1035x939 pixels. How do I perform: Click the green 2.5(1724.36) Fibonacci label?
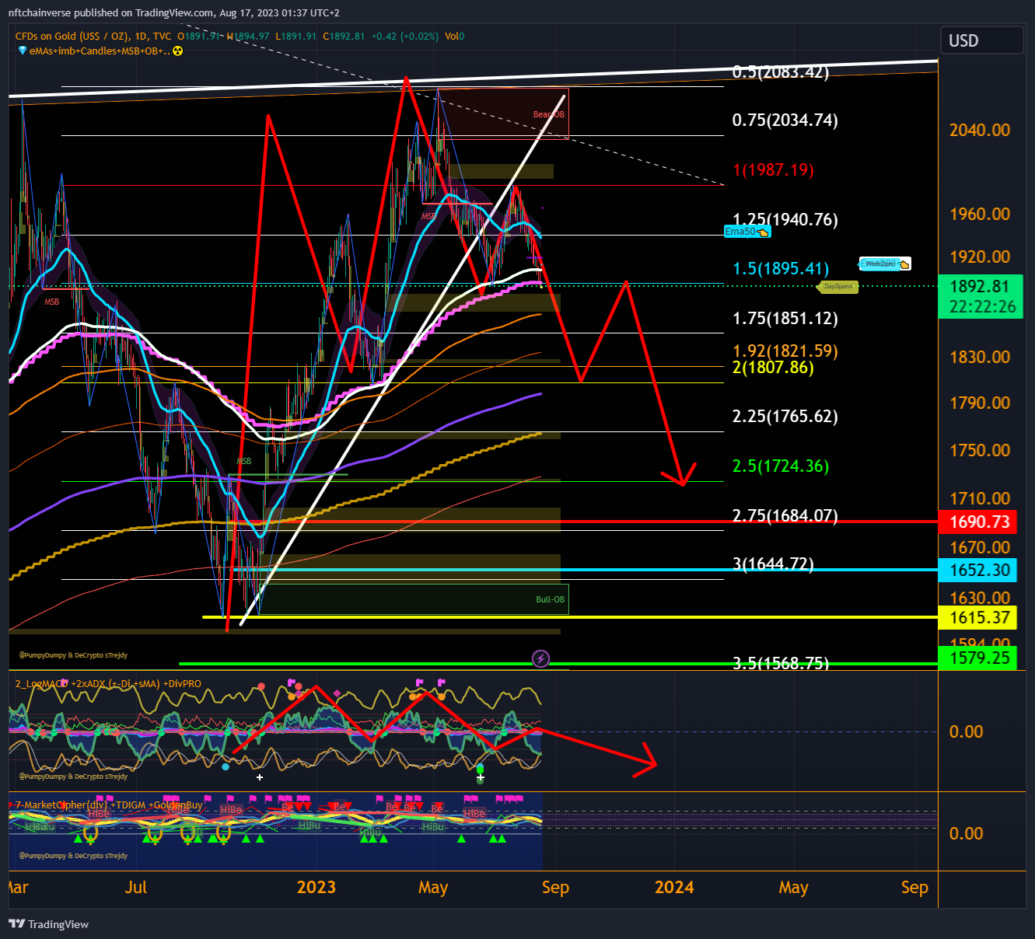click(781, 466)
